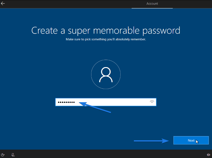
Task: Select the user avatar picture
Action: point(106,74)
